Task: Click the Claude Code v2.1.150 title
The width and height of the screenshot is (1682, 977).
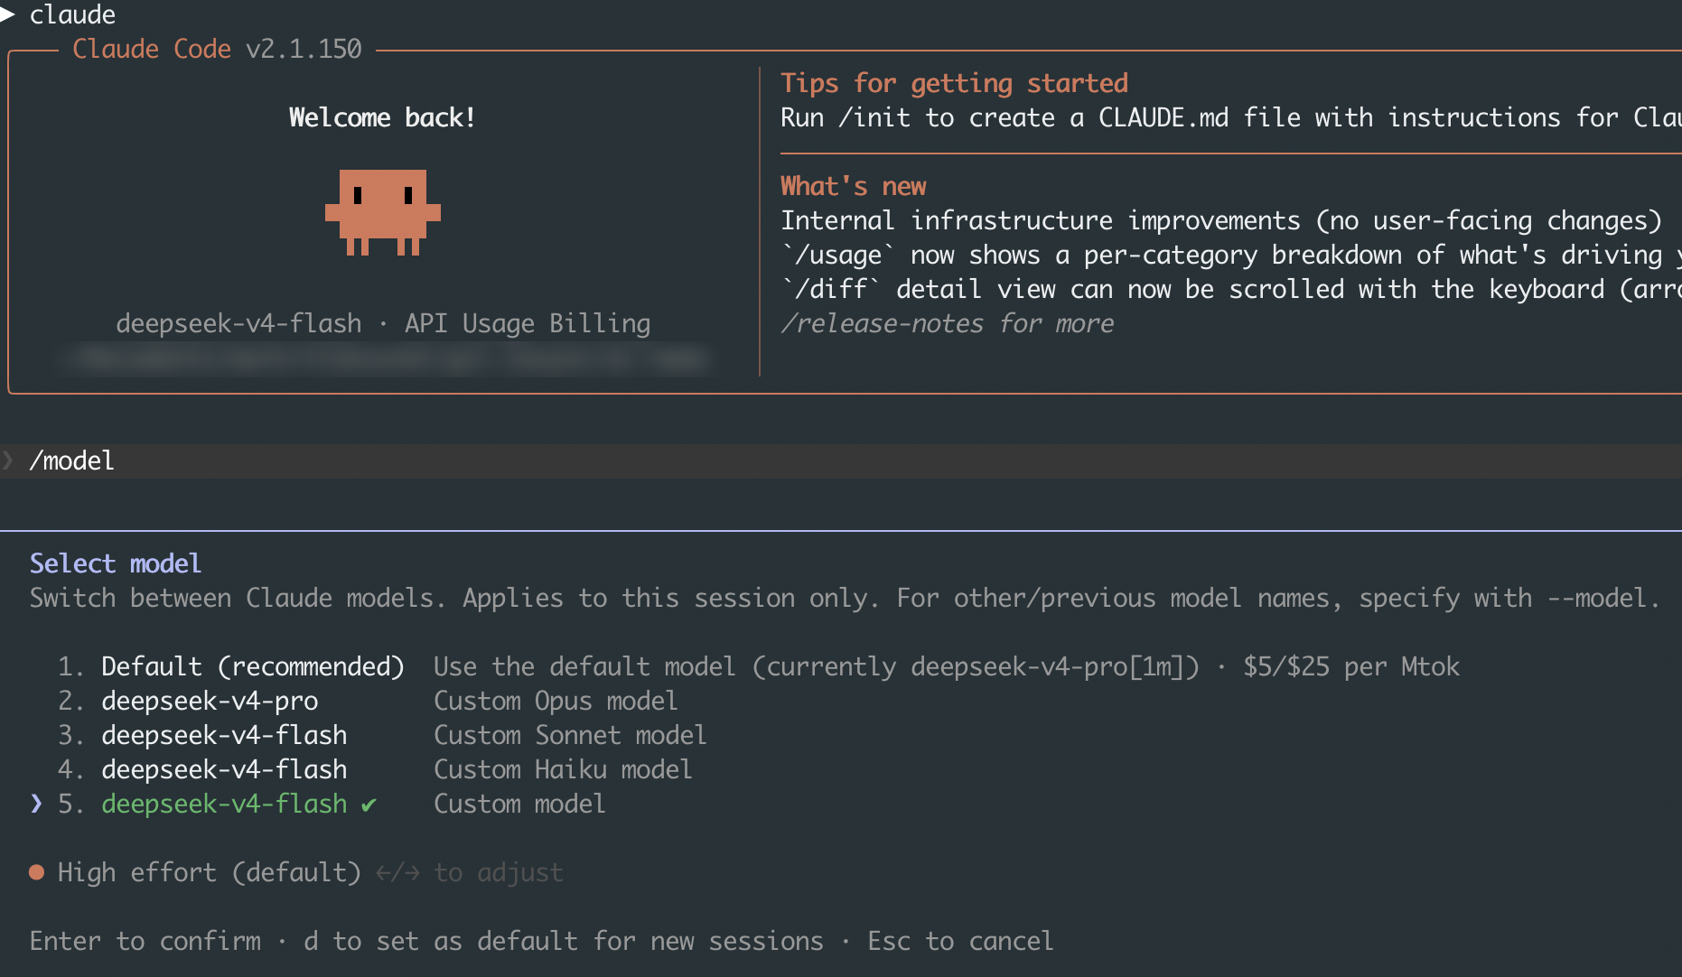Action: click(x=217, y=49)
